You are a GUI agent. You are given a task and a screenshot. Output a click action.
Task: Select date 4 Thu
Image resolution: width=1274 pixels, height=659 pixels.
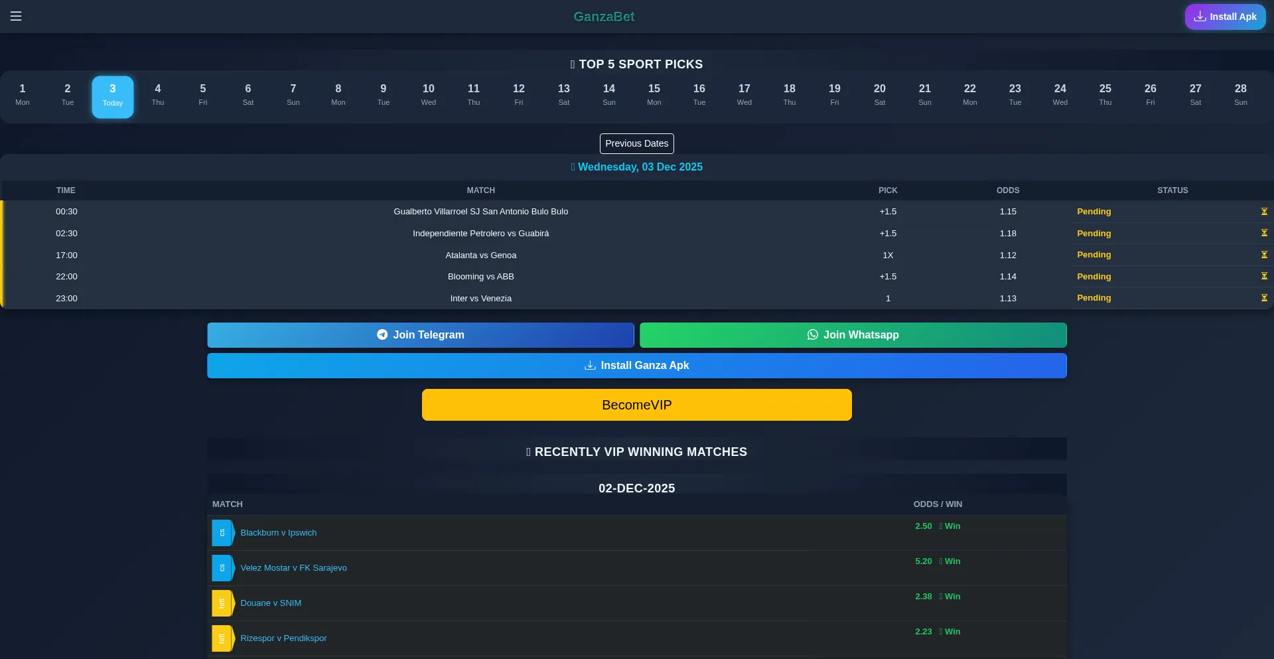tap(158, 94)
